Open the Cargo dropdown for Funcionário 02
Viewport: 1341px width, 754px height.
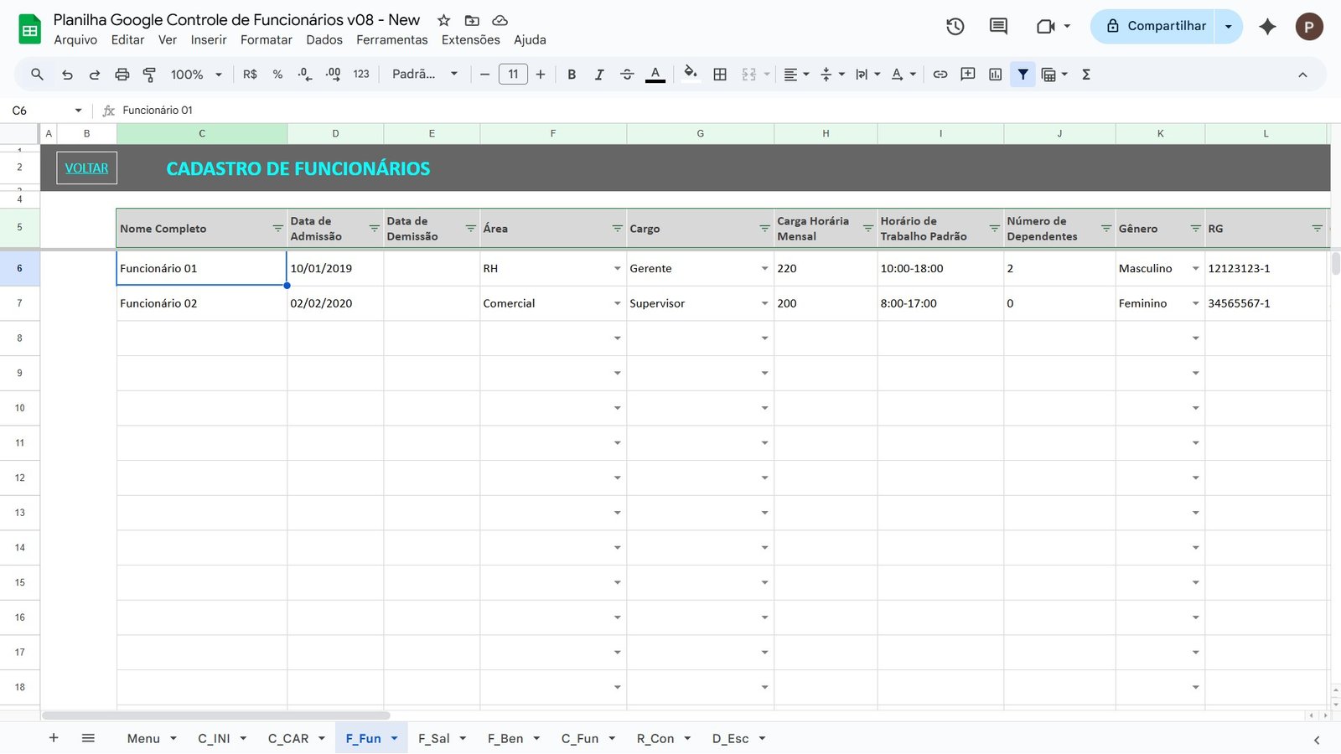(x=763, y=303)
